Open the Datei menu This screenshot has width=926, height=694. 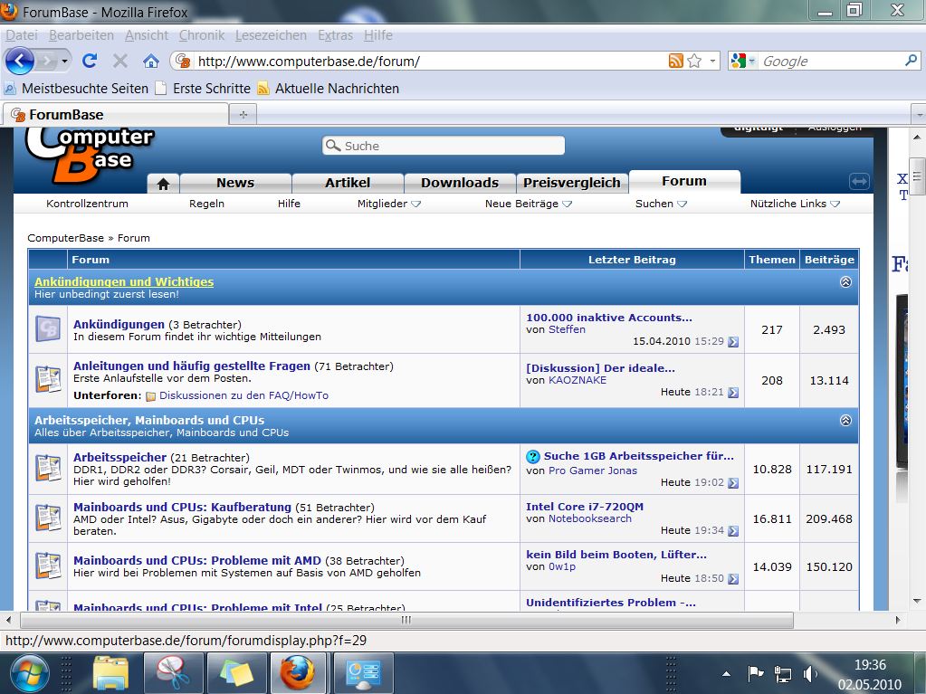[22, 35]
